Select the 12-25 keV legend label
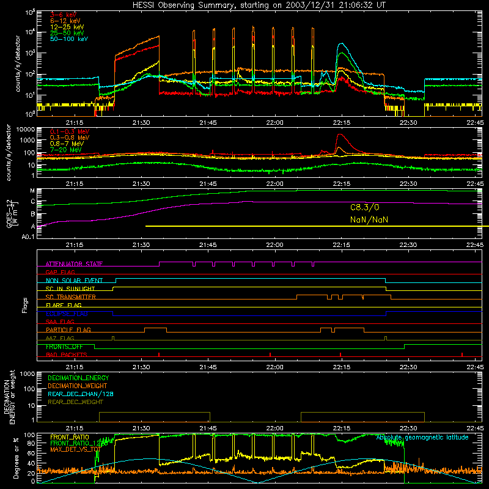 [67, 27]
